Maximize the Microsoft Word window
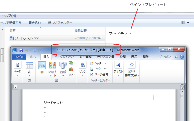The height and width of the screenshot is (121, 194). pos(169,49)
